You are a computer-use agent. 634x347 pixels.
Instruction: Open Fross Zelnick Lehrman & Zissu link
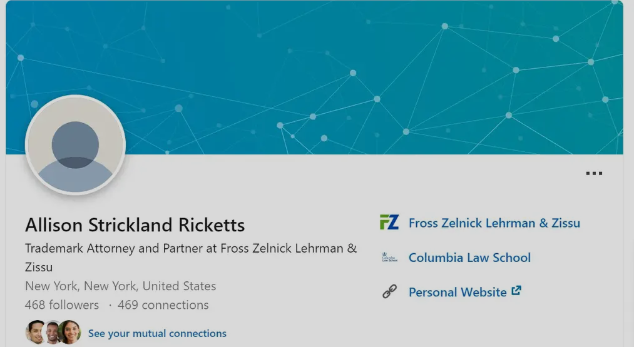[494, 223]
